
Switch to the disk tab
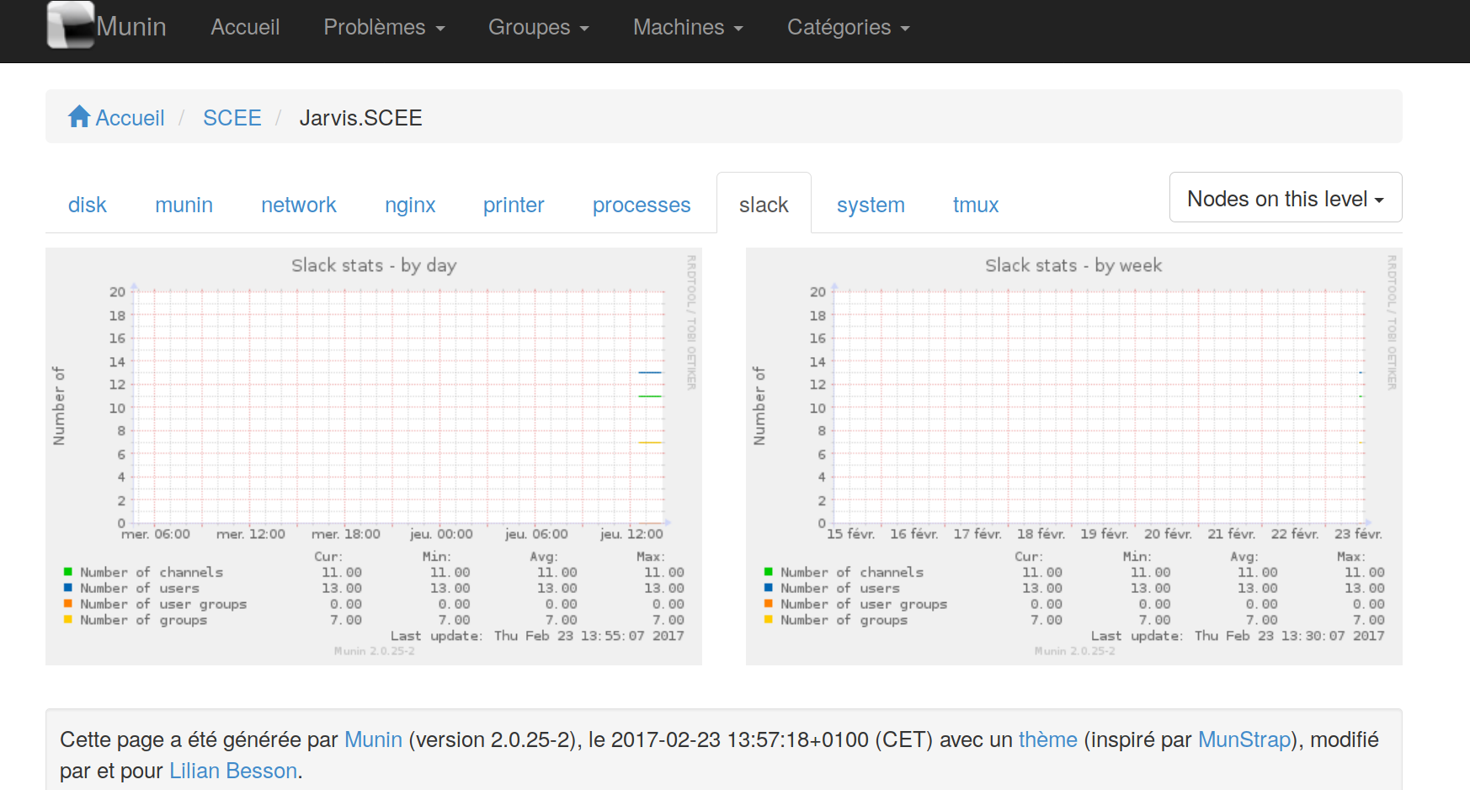click(x=88, y=205)
